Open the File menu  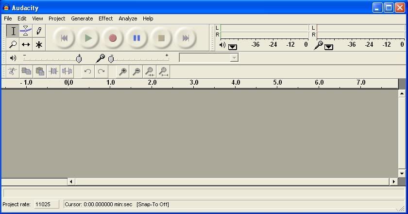(8, 18)
